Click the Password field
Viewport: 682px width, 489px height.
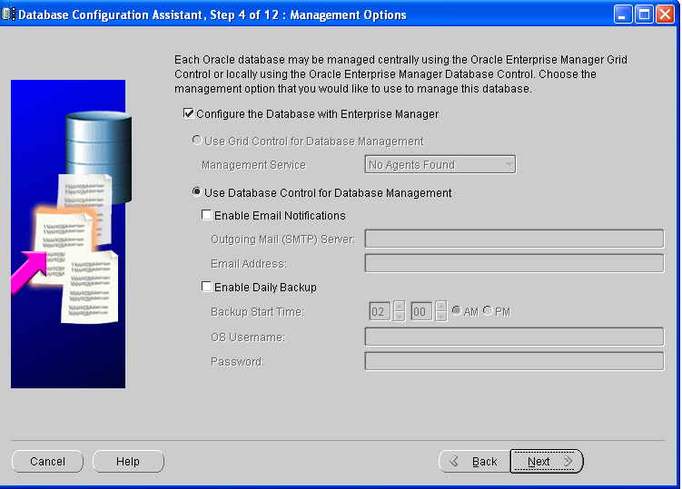[514, 361]
